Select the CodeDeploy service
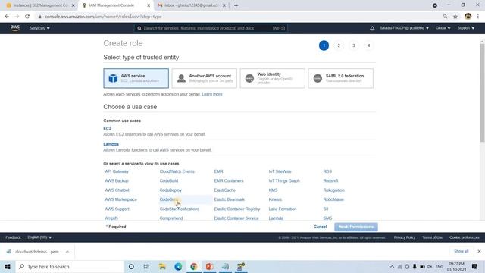Screen dimensions: 485x273 tap(171, 190)
